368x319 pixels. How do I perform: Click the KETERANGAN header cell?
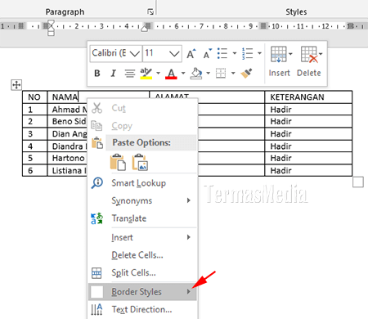tap(308, 97)
